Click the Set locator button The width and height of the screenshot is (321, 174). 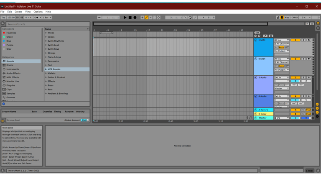[x=257, y=33]
